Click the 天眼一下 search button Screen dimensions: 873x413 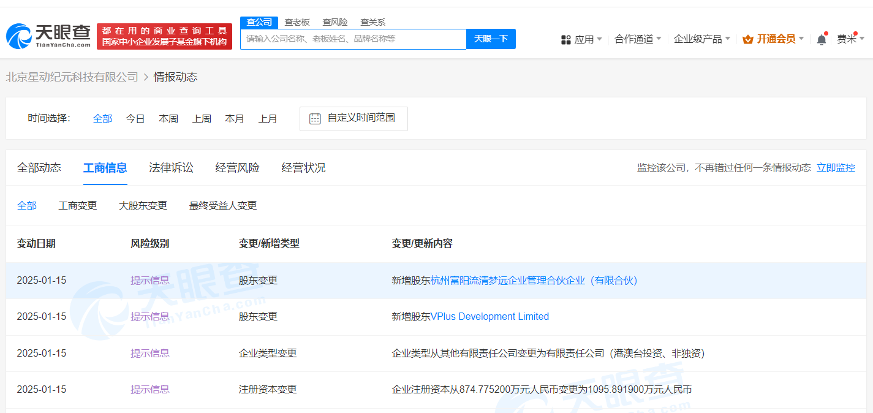[x=491, y=39]
